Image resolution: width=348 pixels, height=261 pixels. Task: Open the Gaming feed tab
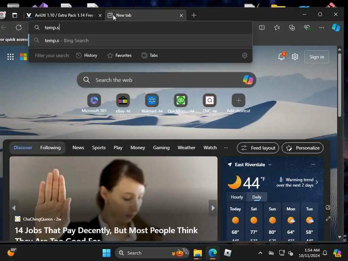coord(161,147)
